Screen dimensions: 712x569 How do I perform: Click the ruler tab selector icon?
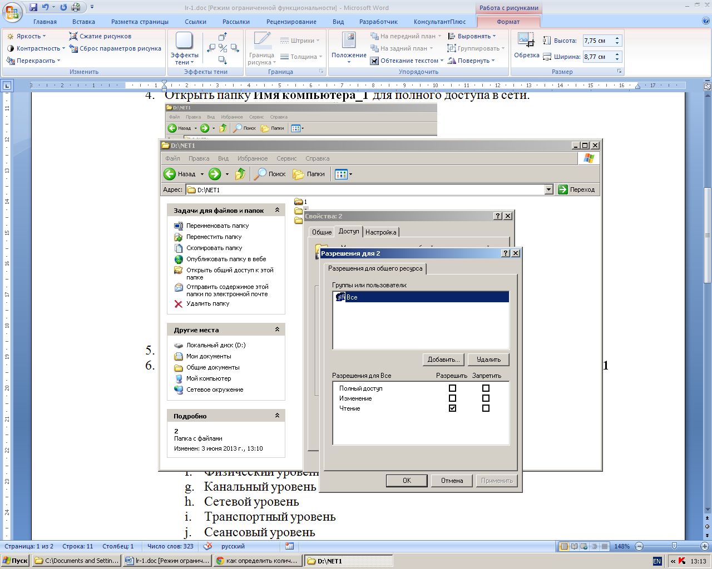pos(7,86)
